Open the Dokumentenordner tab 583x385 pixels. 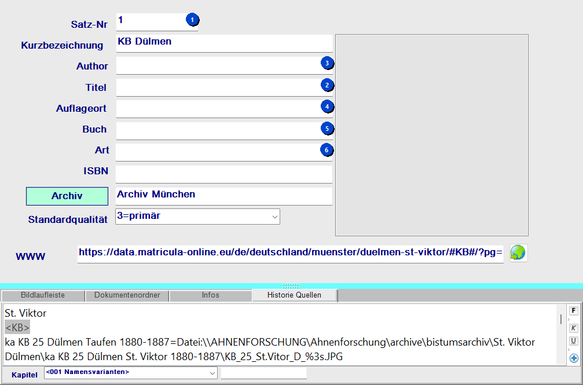tap(127, 295)
